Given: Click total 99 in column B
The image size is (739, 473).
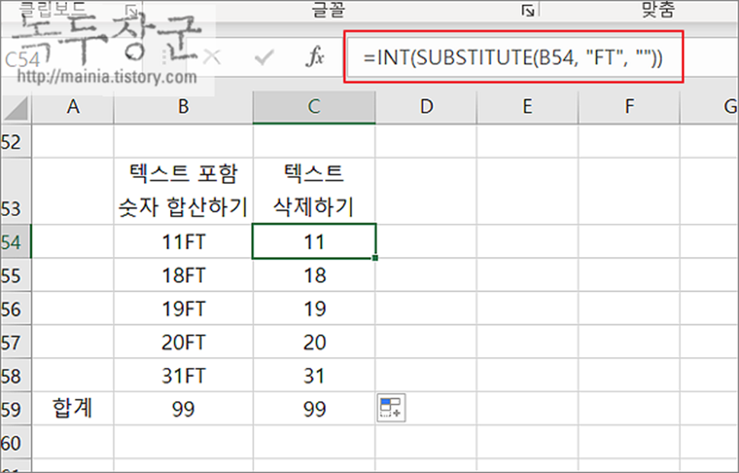Looking at the screenshot, I should [x=183, y=409].
